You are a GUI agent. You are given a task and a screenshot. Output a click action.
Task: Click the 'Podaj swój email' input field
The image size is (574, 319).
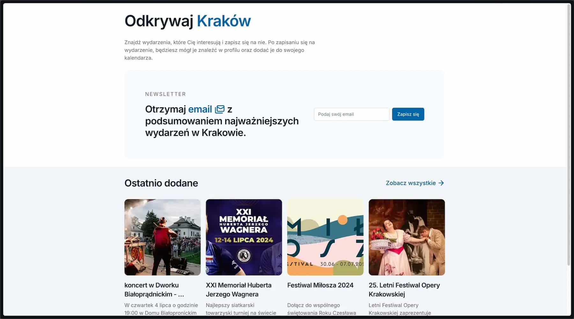point(351,114)
